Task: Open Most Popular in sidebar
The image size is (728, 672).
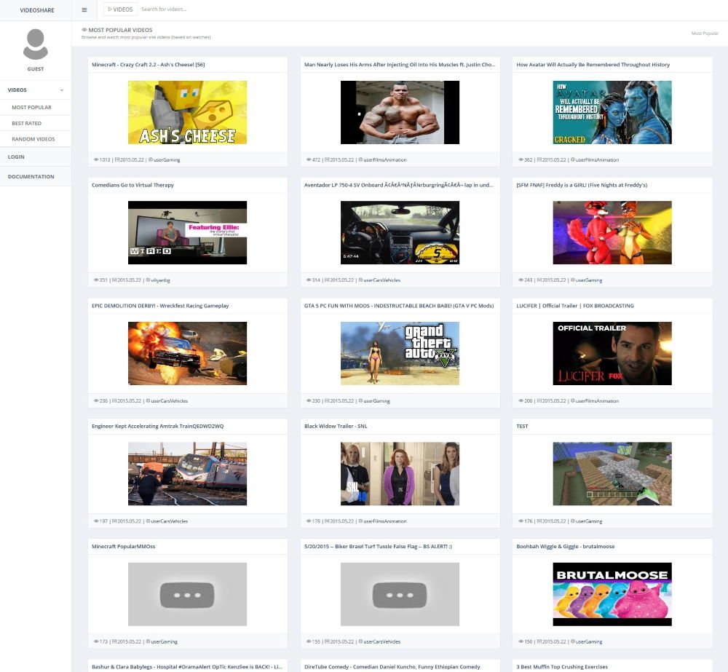Action: click(x=31, y=107)
